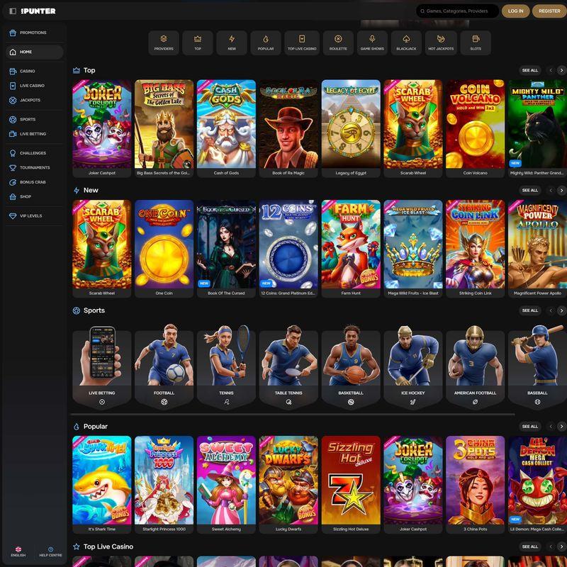Focus the games search field
Viewport: 567px width, 567px height.
(x=457, y=11)
